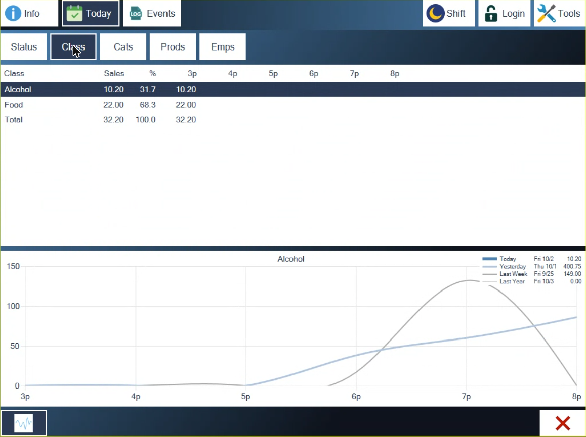The height and width of the screenshot is (437, 586).
Task: Open the Emps tab
Action: point(222,46)
